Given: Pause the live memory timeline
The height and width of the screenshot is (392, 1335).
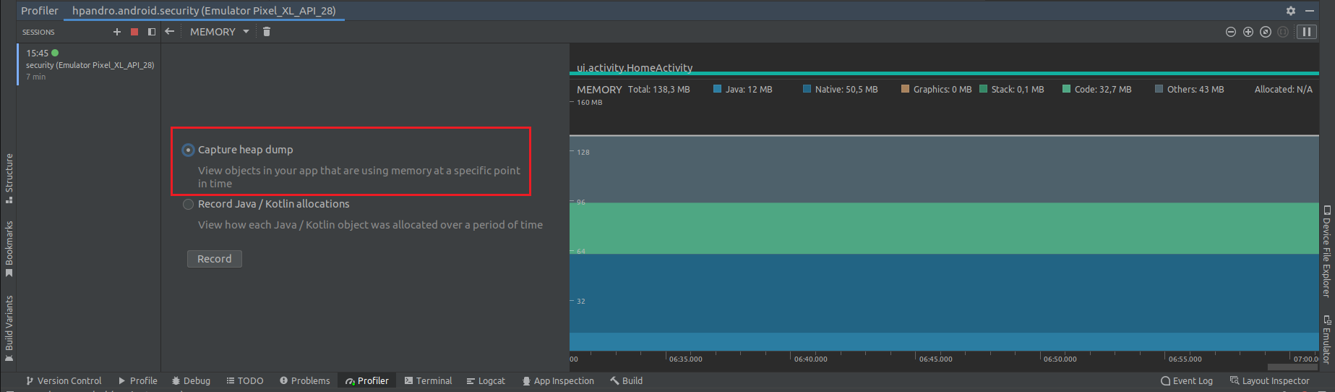Looking at the screenshot, I should 1307,32.
